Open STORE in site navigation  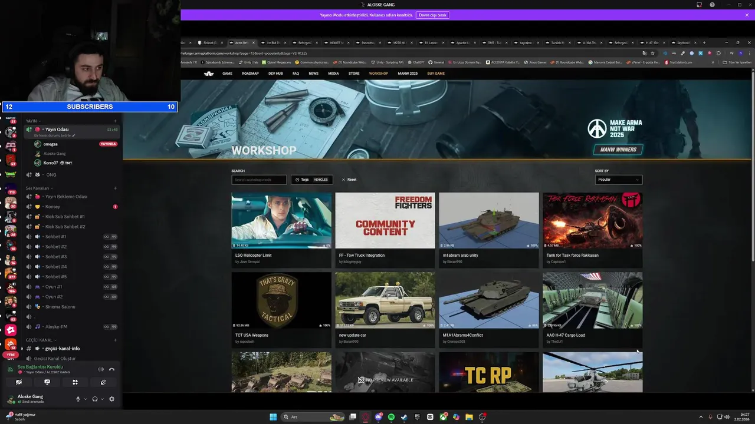354,74
